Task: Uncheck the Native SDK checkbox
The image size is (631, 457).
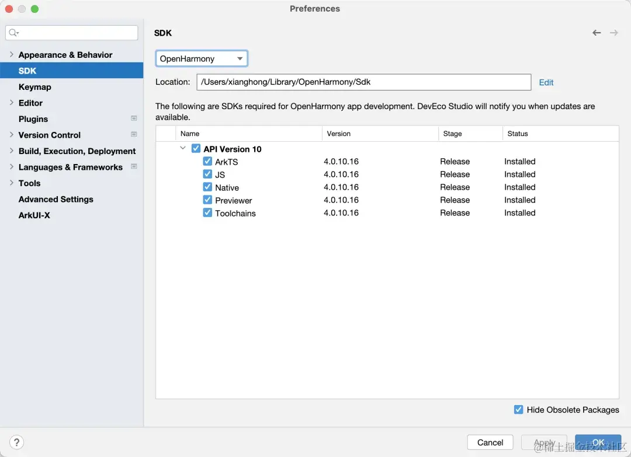Action: (x=207, y=187)
